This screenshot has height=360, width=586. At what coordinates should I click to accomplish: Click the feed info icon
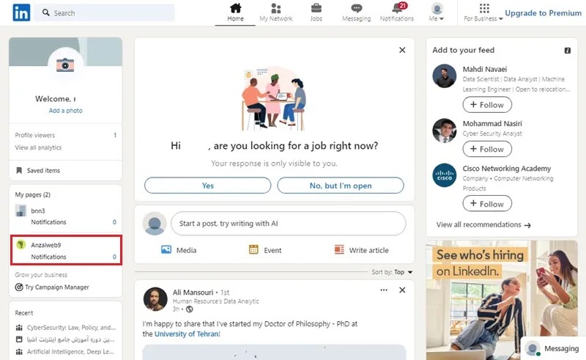[567, 51]
